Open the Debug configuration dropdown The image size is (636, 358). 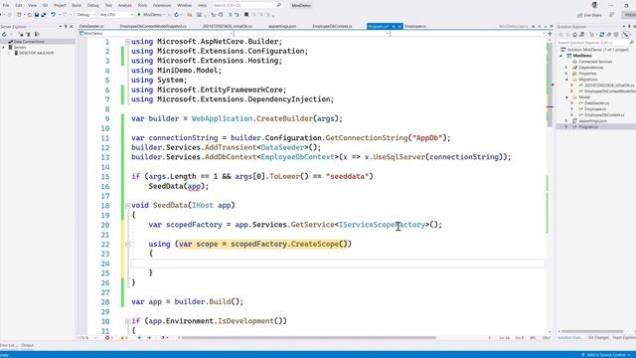(86, 15)
